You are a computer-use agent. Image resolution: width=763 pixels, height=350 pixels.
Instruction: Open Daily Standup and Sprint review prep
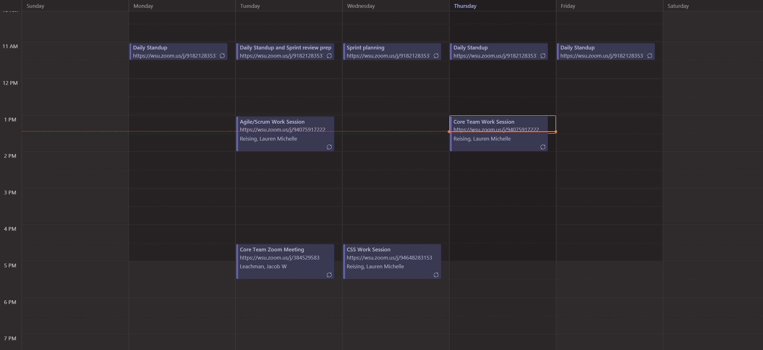tap(285, 48)
